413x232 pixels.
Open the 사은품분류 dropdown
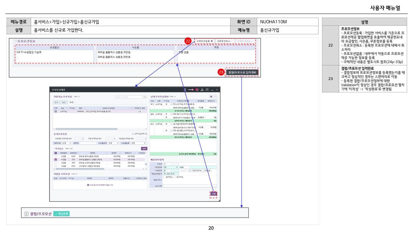[139, 143]
